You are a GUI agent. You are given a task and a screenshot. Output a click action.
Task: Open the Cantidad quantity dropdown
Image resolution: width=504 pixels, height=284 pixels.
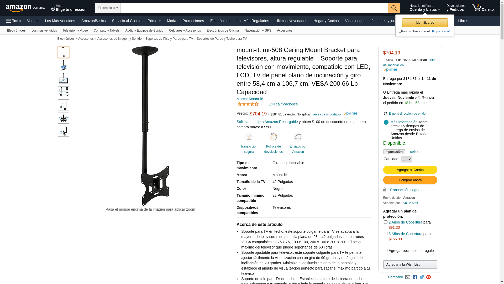406,159
